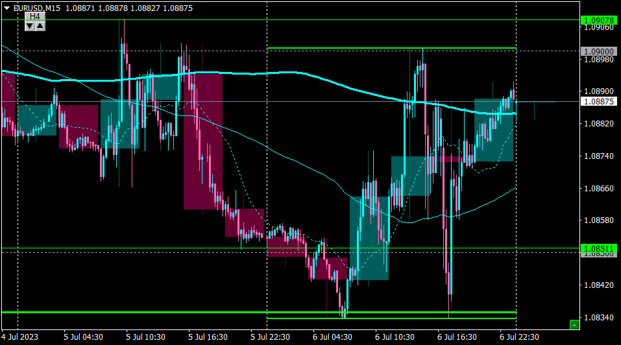Select the 1.09078 green price label

pyautogui.click(x=599, y=20)
